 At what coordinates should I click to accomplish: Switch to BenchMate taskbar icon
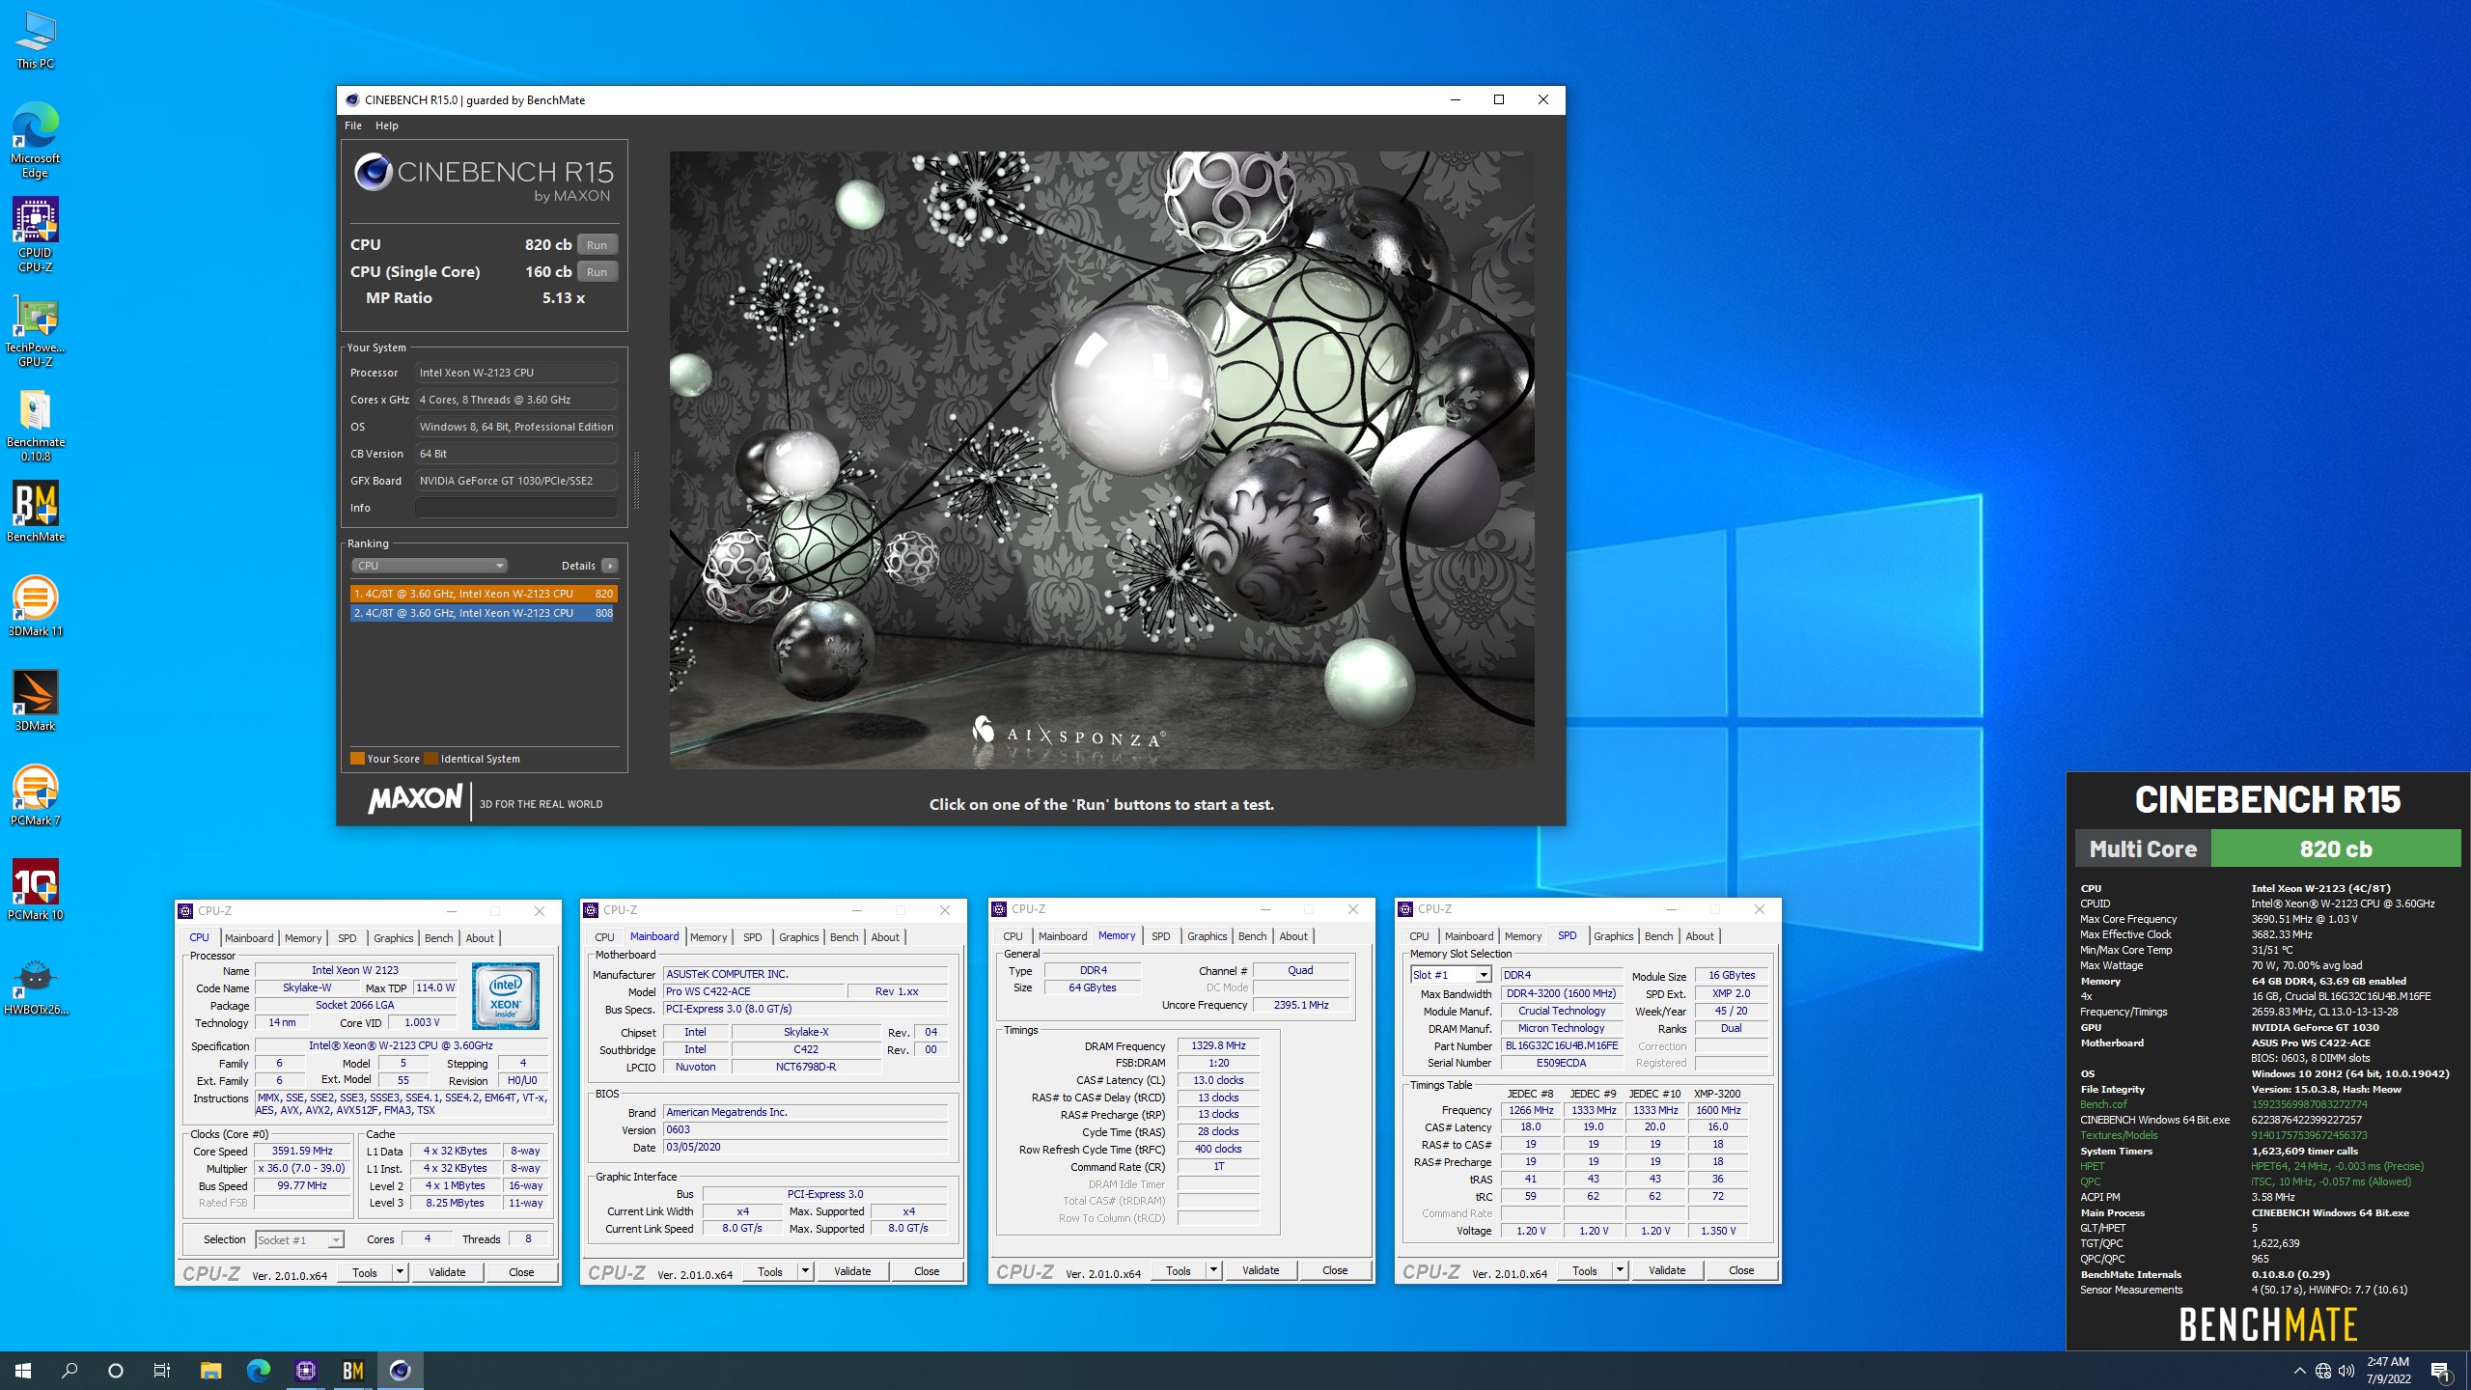(352, 1371)
